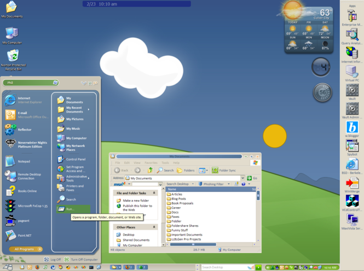The height and width of the screenshot is (271, 364).
Task: Open Search Desktop toolbar dropdown
Action: coord(193,184)
